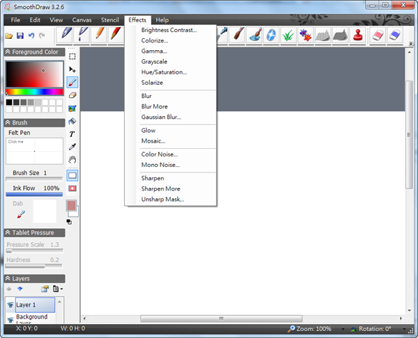Select the Text tool
Screen dimensions: 418x338
coord(72,134)
